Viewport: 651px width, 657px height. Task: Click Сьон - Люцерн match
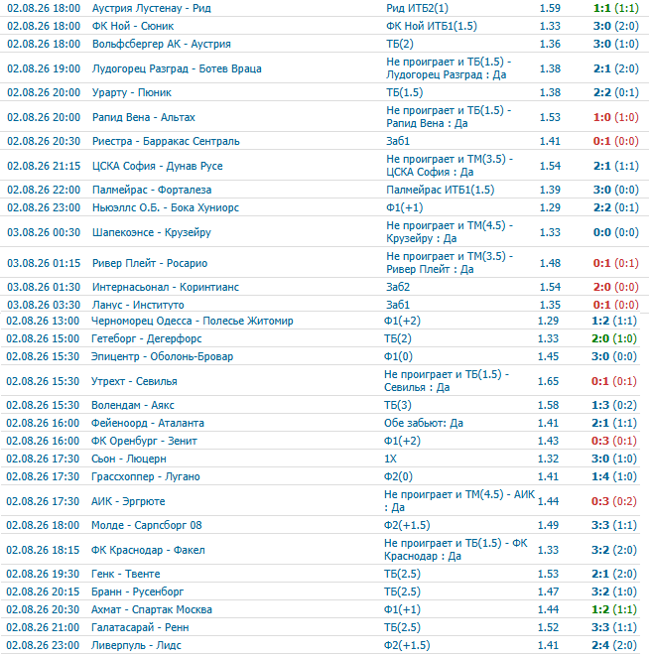(129, 460)
